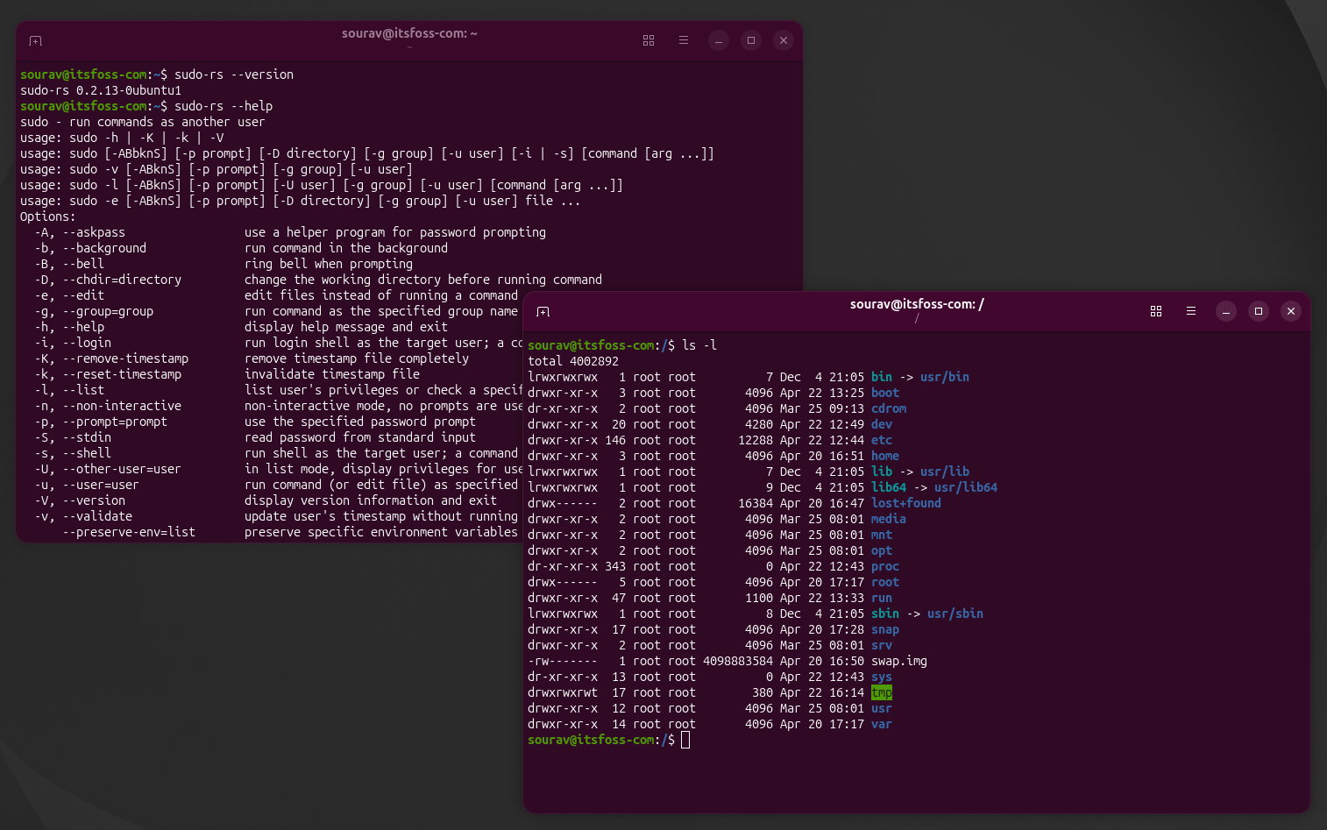Click the 'boot' directory name
Viewport: 1327px width, 830px height.
click(885, 393)
